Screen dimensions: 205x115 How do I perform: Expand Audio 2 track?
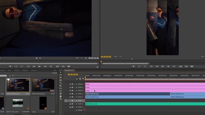click(x=77, y=104)
